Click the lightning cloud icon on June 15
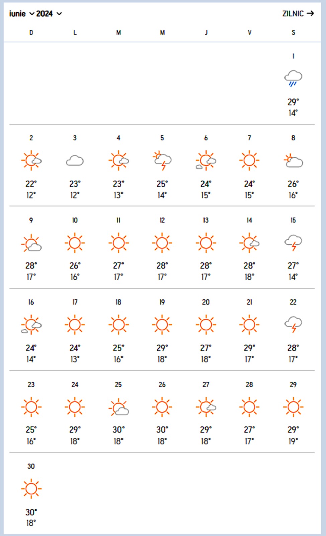326x536 pixels. pyautogui.click(x=293, y=243)
